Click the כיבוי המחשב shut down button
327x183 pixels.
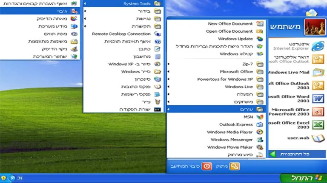point(192,166)
